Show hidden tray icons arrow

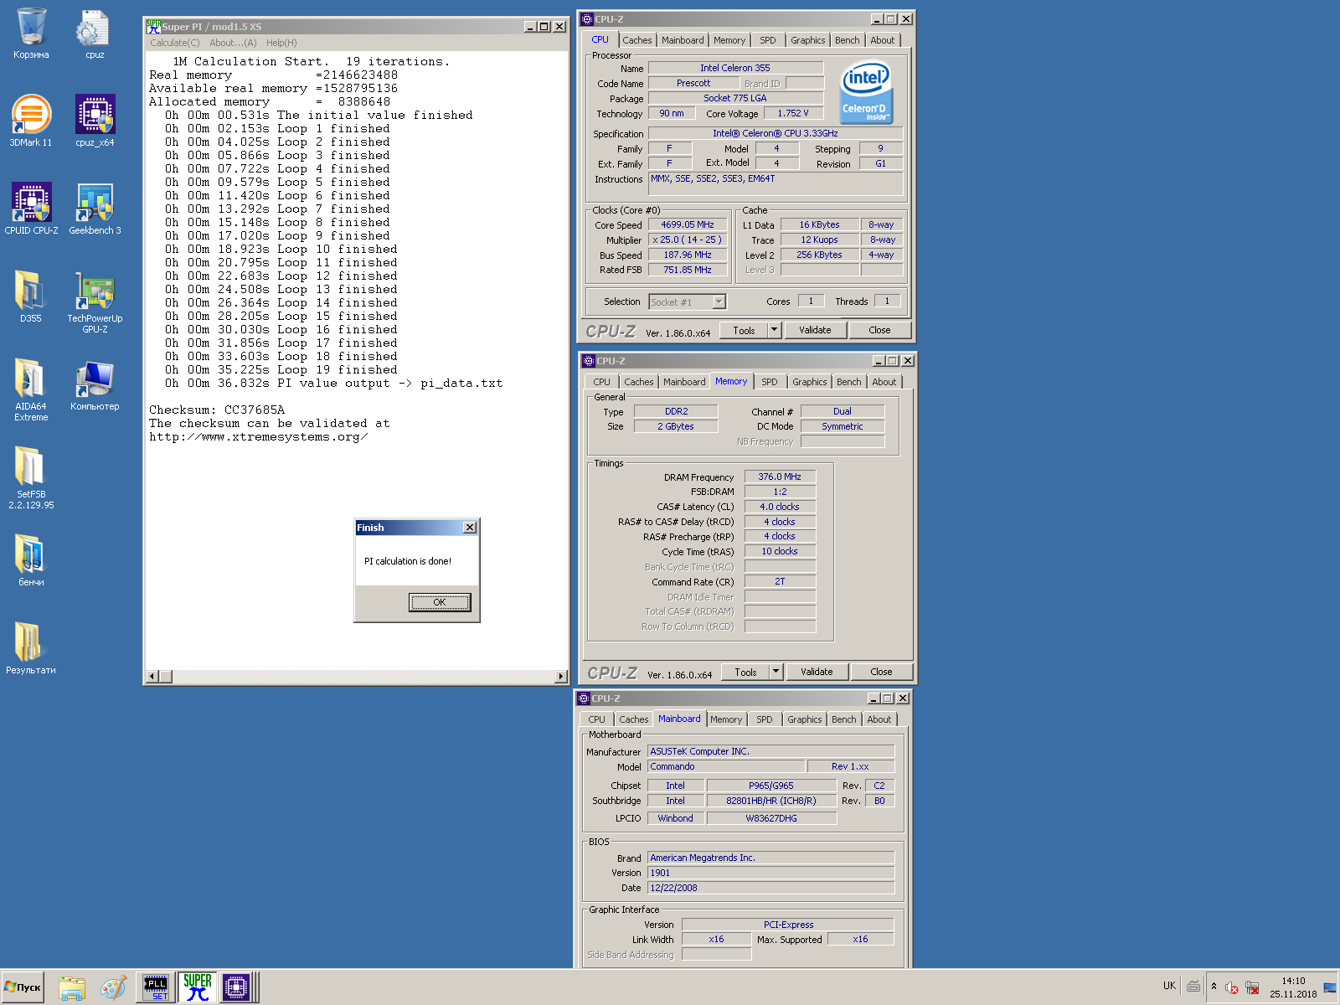(x=1214, y=987)
